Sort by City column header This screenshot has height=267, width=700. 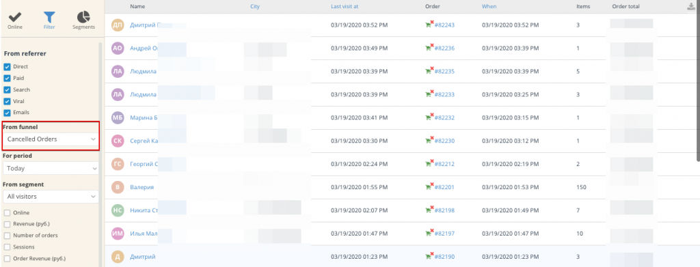coord(255,7)
